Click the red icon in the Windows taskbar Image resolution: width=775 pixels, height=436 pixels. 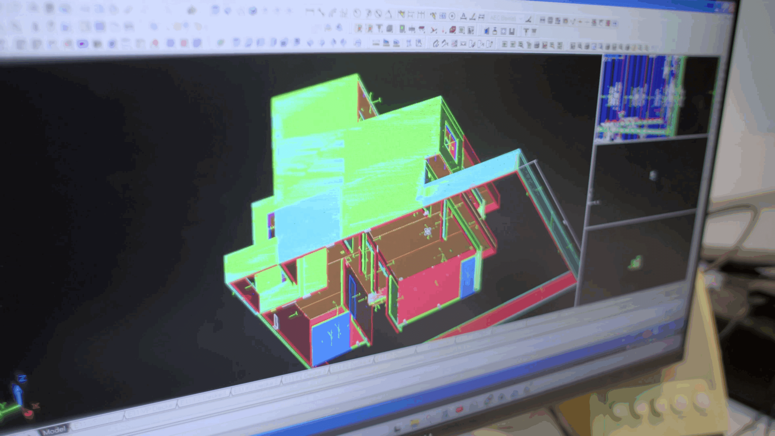459,410
